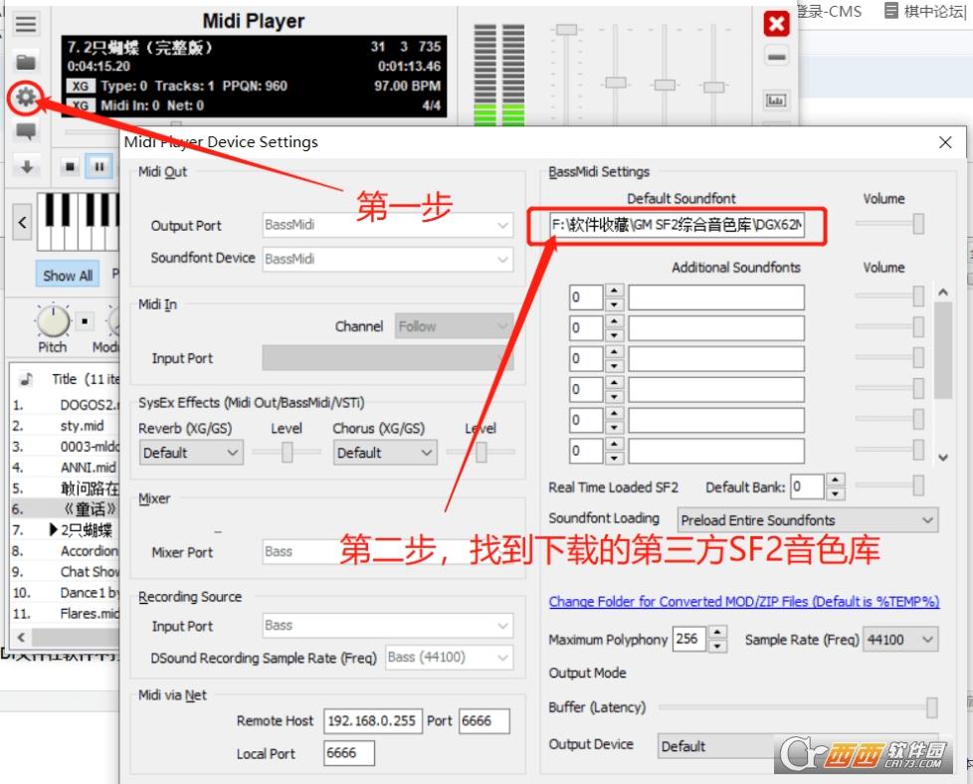The image size is (973, 784).
Task: Open DSound Recording Sample Rate dropdown
Action: click(x=450, y=658)
